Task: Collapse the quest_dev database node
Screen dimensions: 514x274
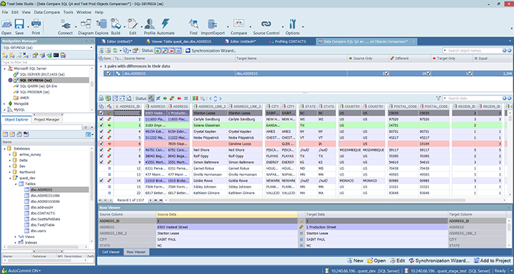Action: point(10,178)
